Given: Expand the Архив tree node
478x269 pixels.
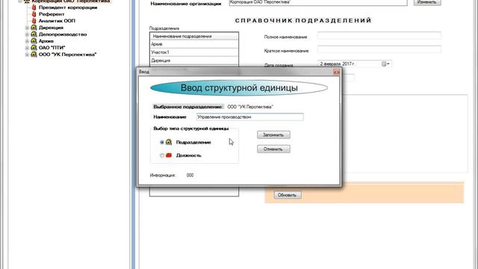Looking at the screenshot, I should tap(27, 41).
